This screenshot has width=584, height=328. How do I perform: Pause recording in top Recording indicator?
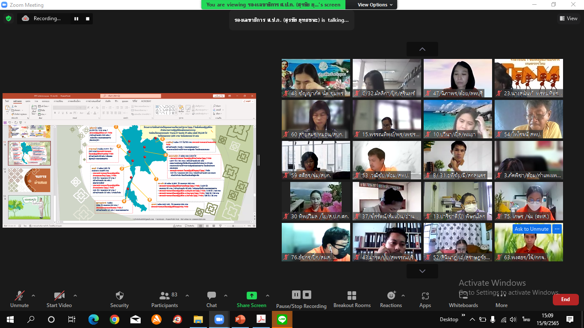[77, 18]
